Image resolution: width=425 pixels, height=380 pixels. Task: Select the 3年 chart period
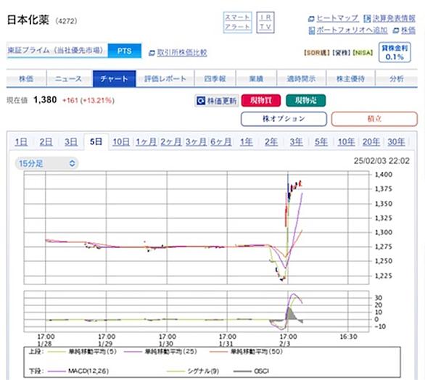tap(296, 141)
